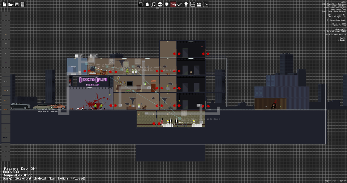The height and width of the screenshot is (183, 347).
Task: Pick the bottom weapon in the left palette
Action: (6, 156)
